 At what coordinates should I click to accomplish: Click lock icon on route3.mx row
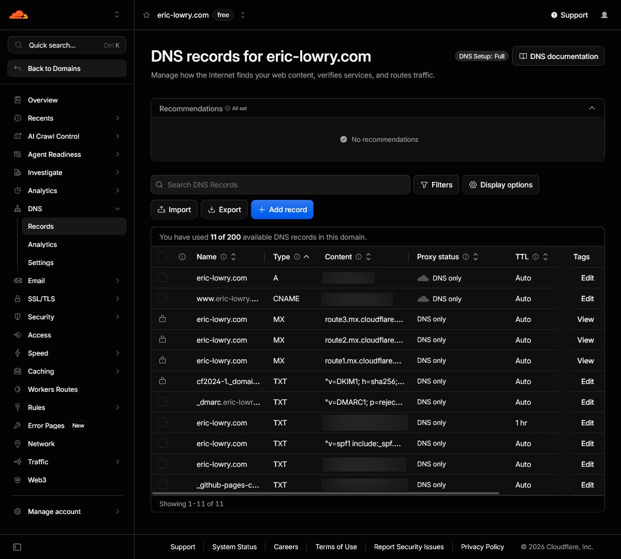pos(162,319)
